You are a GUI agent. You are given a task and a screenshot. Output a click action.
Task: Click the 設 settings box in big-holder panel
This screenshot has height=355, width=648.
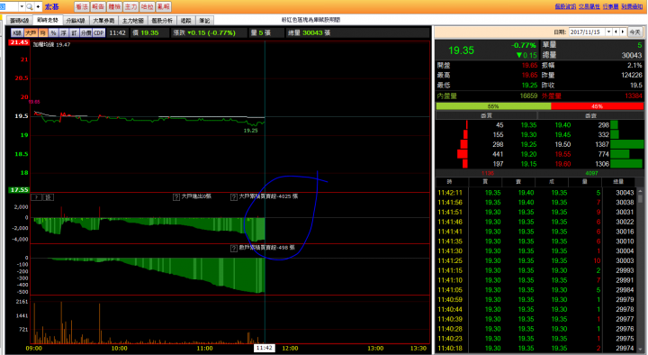click(49, 197)
